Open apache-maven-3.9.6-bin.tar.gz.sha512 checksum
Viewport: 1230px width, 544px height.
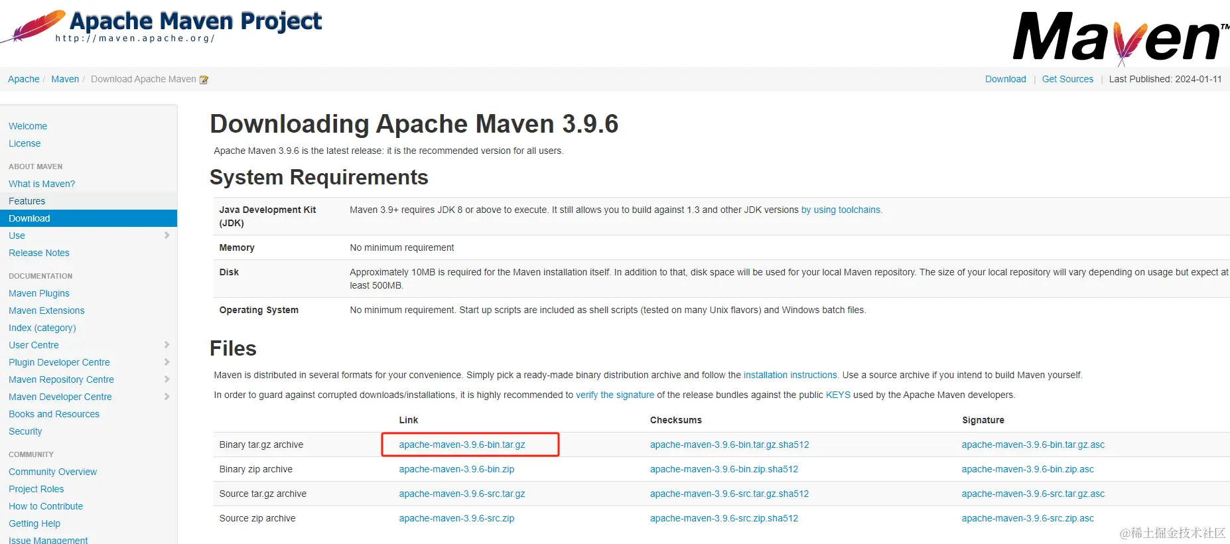click(x=730, y=444)
